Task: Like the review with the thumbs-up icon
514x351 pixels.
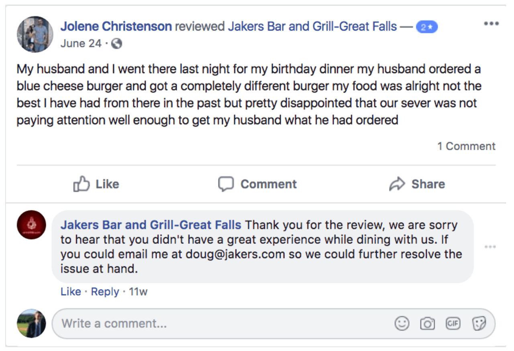Action: [82, 184]
